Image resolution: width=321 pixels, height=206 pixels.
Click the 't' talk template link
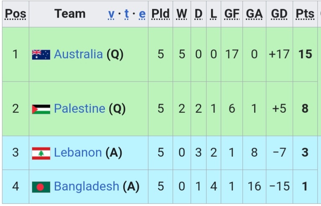[127, 14]
